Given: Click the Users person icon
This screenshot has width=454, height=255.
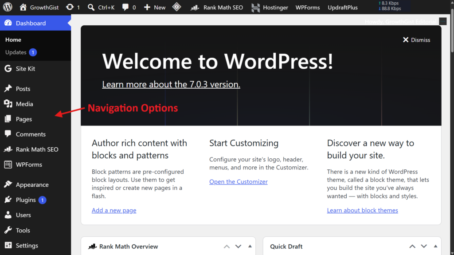Looking at the screenshot, I should 8,215.
